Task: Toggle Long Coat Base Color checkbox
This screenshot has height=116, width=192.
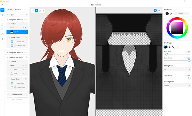Action: pos(12,42)
